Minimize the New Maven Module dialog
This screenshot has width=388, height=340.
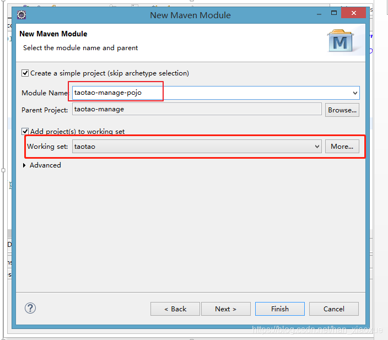[319, 14]
